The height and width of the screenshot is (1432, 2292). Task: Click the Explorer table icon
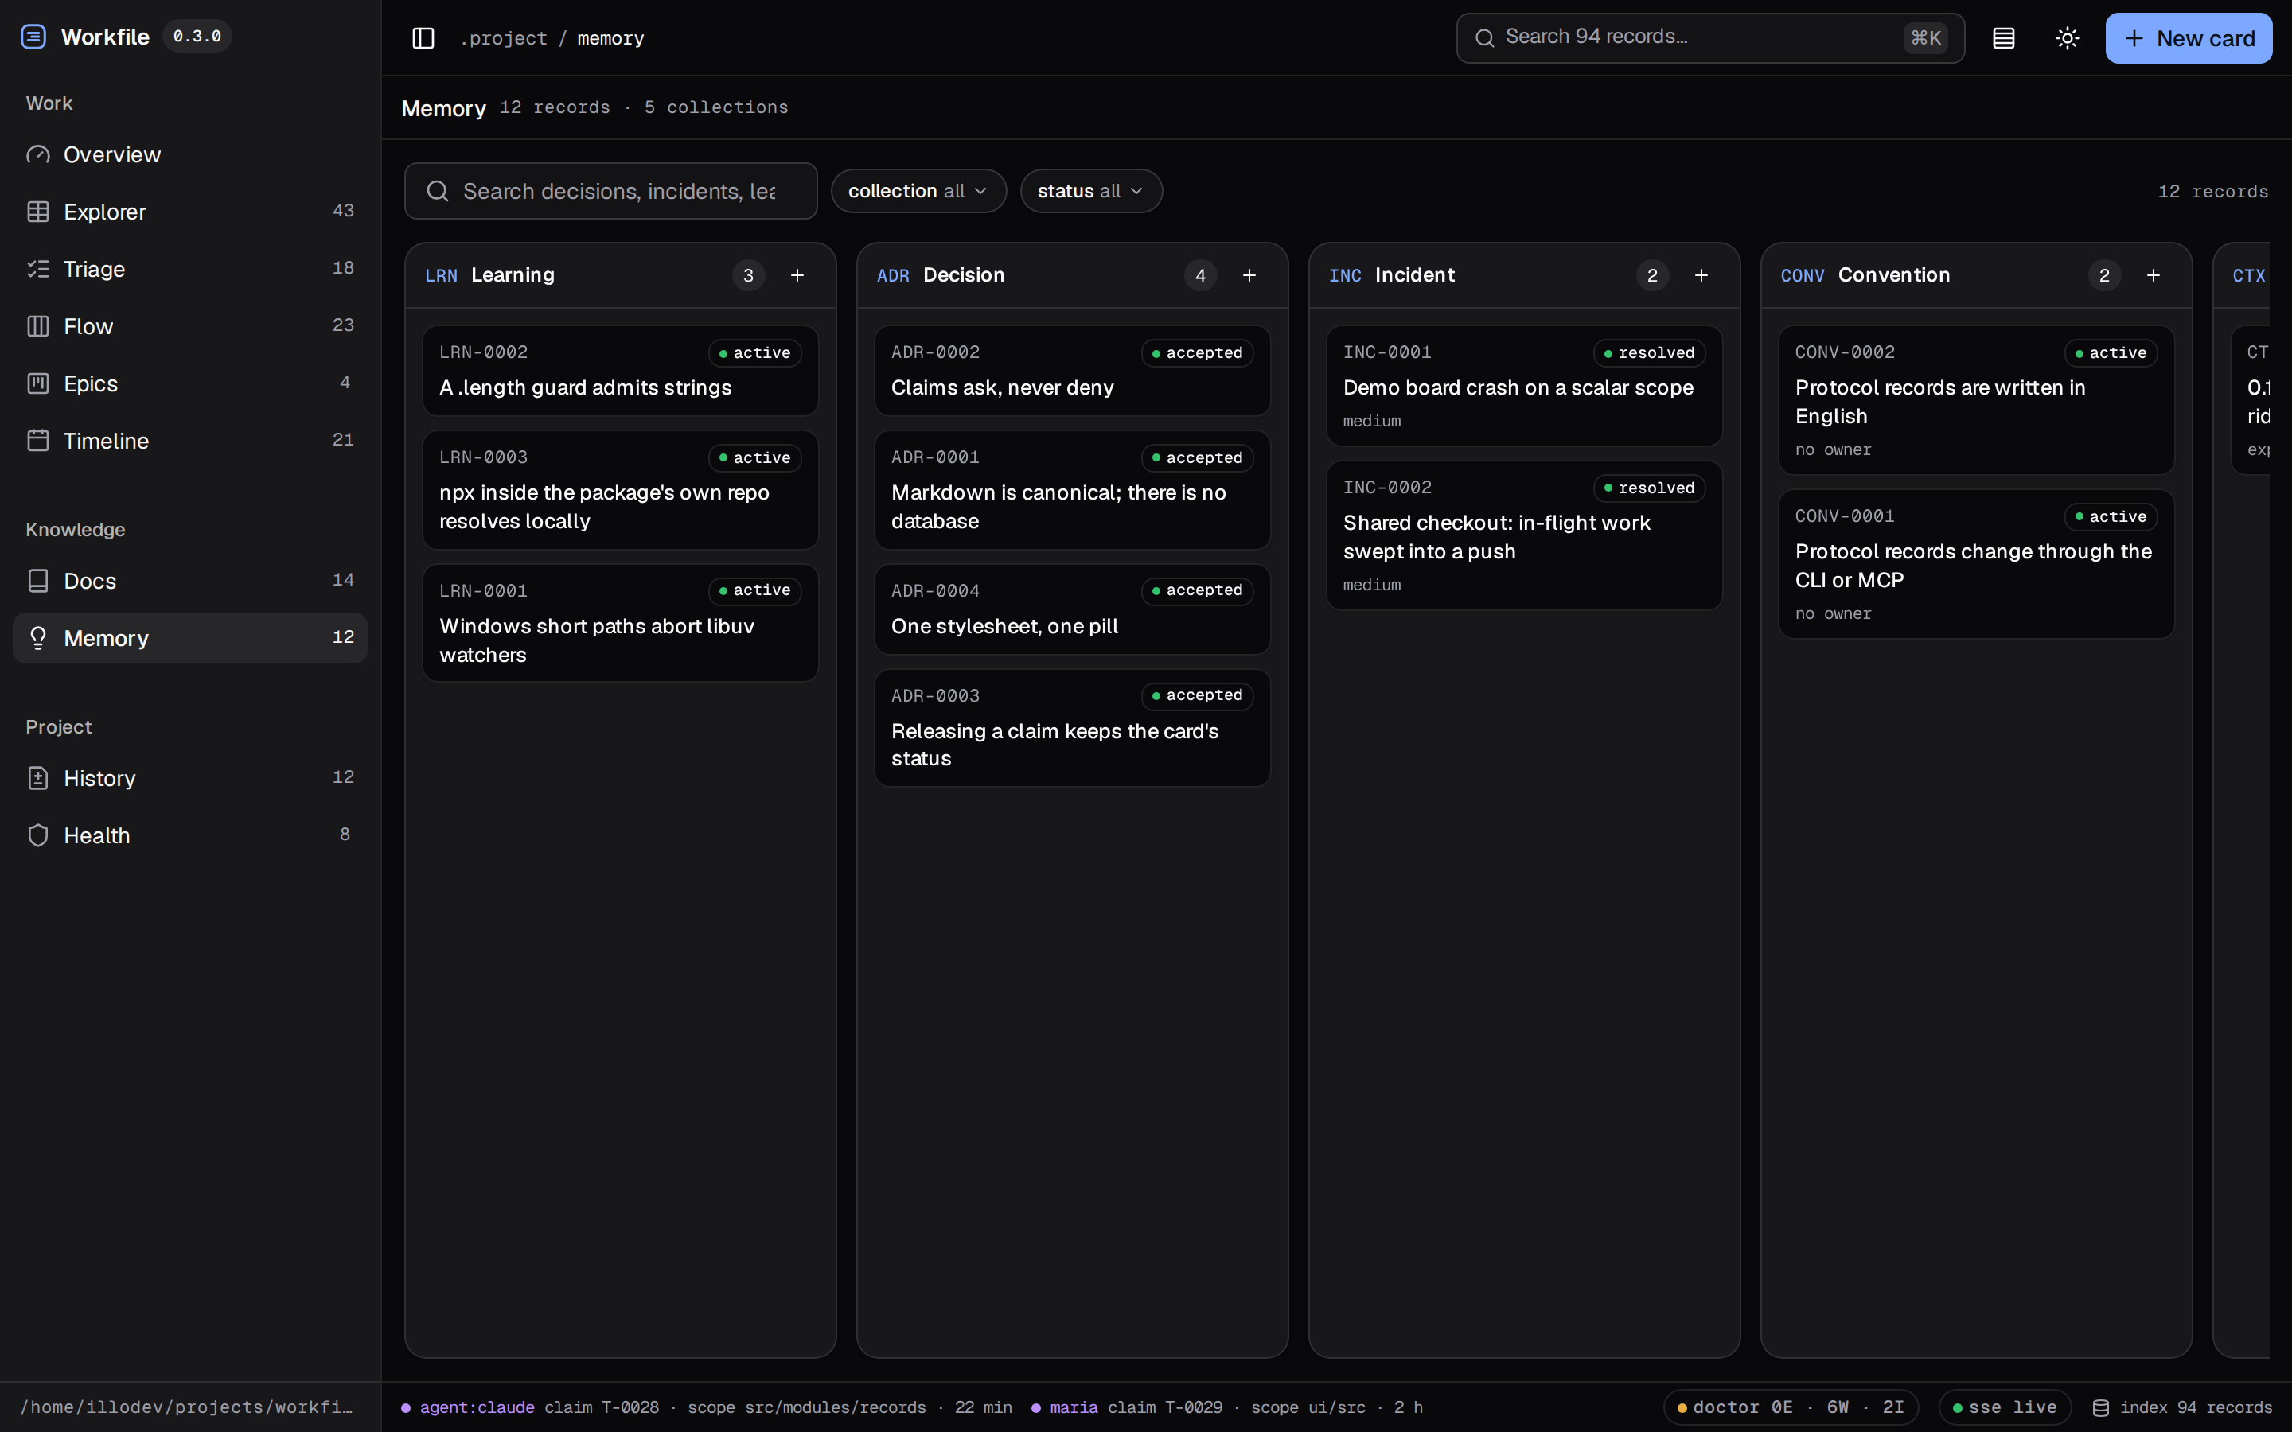[x=38, y=211]
